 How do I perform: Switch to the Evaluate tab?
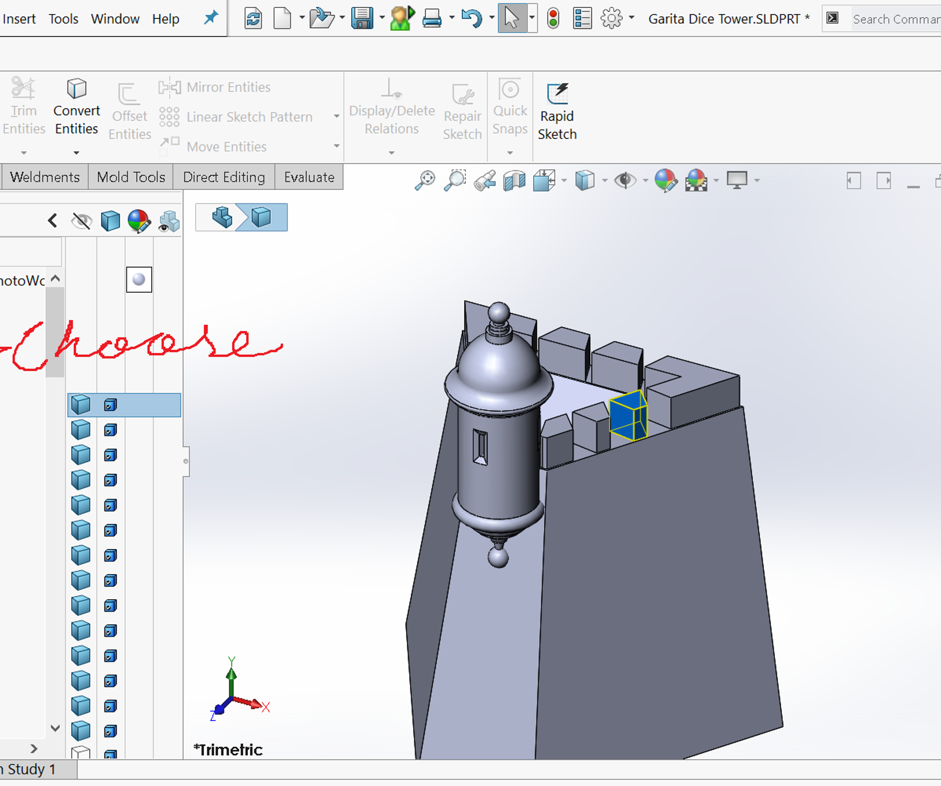(309, 177)
